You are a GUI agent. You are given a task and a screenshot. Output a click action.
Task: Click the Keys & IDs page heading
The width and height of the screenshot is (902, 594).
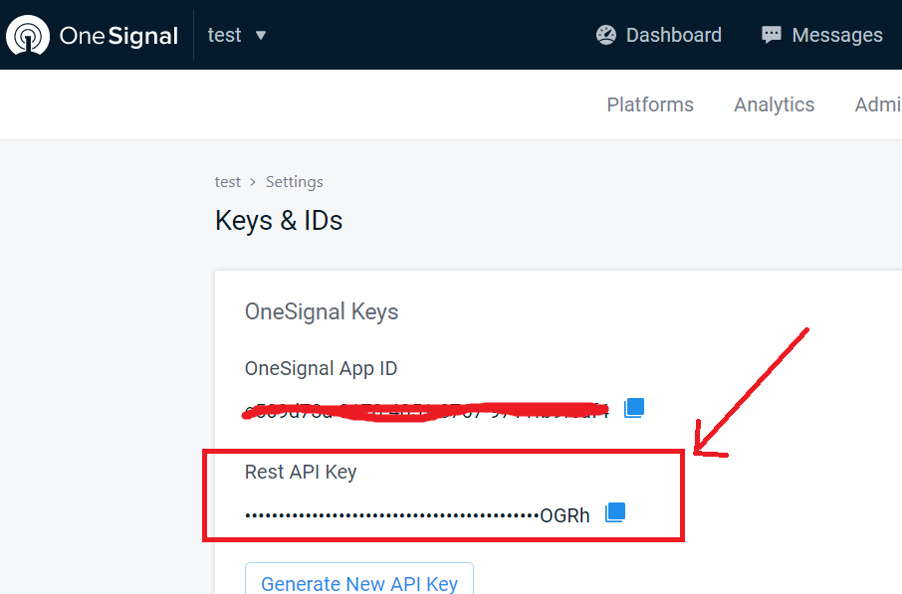[x=279, y=220]
